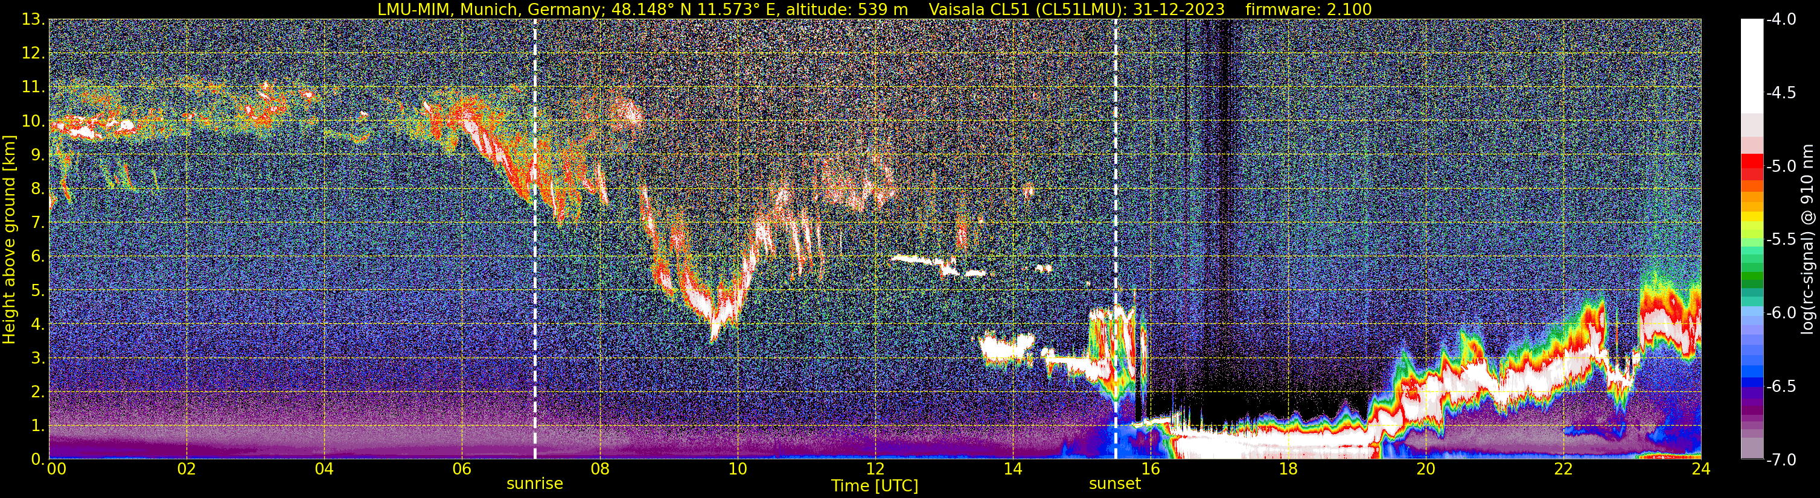Click the '-4.5' colorbar tick label
Viewport: 1820px width, 498px height.
pyautogui.click(x=1780, y=92)
